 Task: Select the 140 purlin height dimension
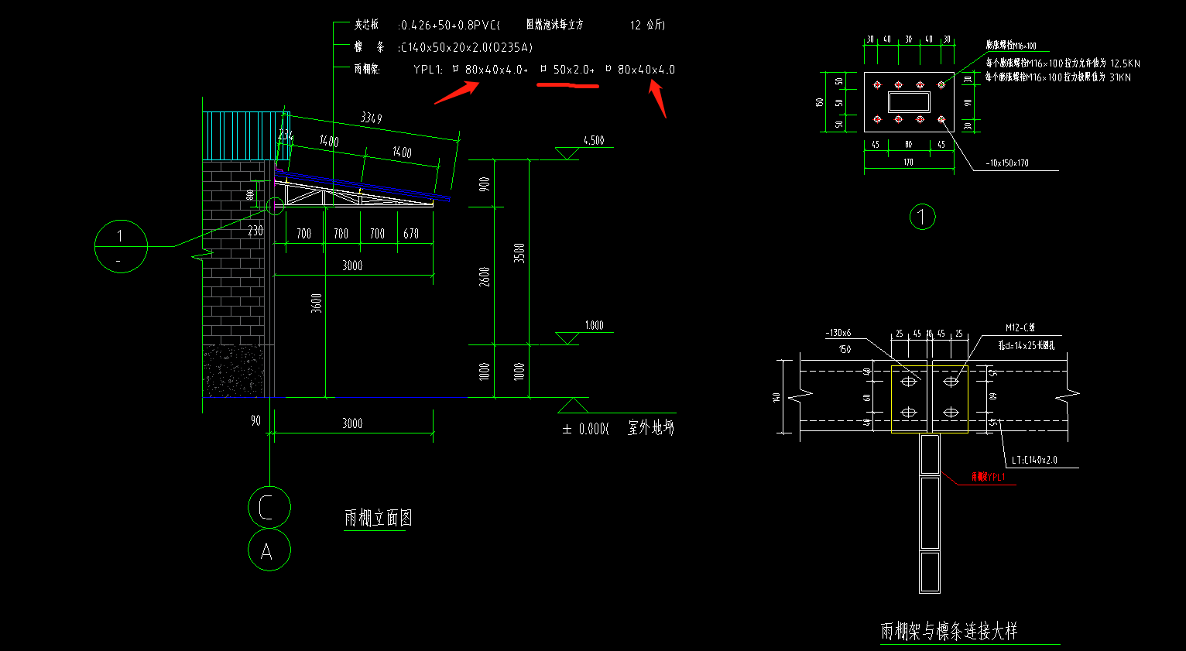click(776, 397)
